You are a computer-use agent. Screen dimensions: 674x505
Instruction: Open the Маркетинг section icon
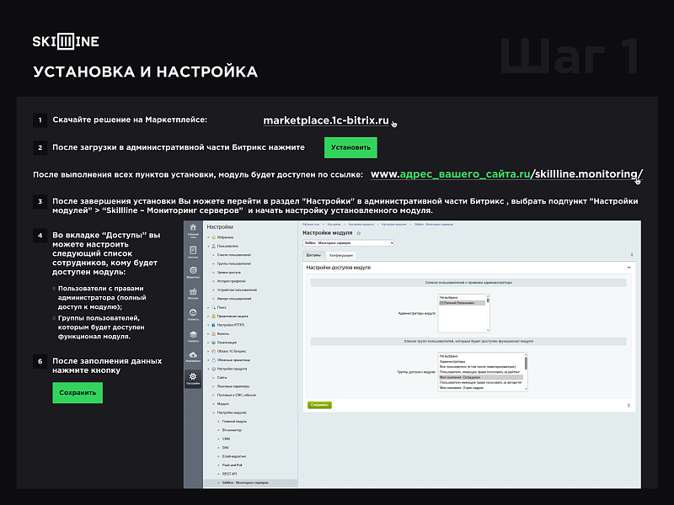(193, 271)
